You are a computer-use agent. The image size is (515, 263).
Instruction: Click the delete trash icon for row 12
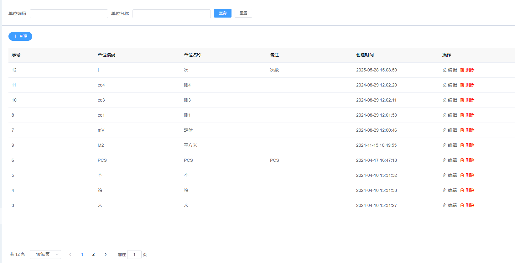point(462,70)
